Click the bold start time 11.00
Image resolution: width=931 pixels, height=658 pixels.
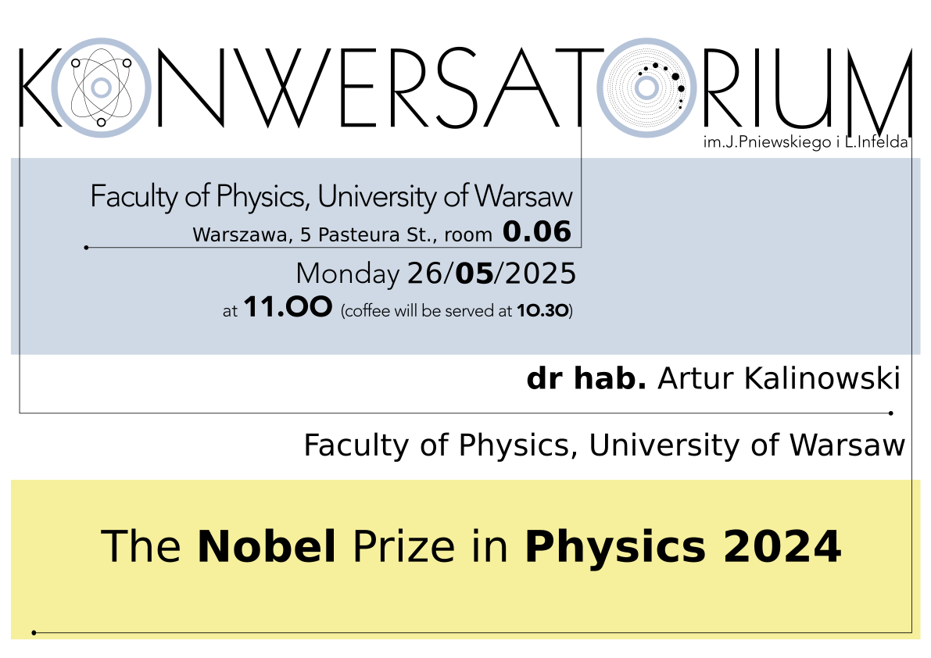[x=288, y=308]
